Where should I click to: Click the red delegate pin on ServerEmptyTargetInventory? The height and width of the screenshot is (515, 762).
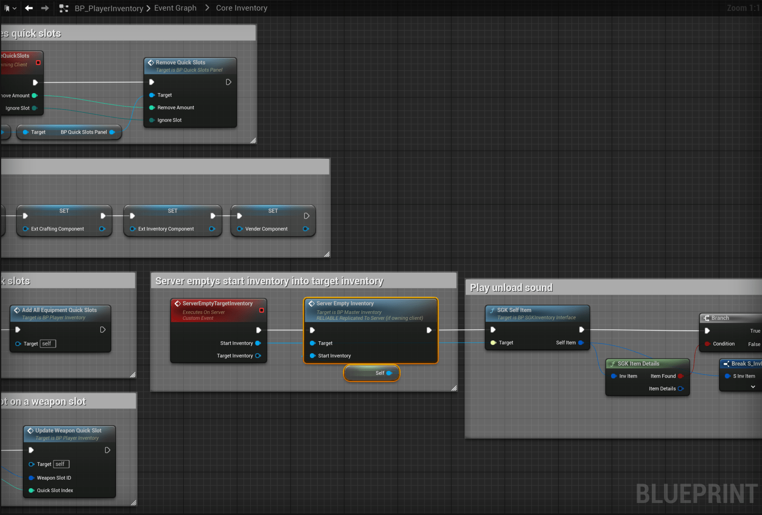point(262,310)
